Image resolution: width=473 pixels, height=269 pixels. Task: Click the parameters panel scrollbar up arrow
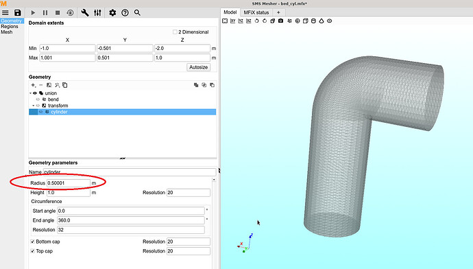[214, 180]
